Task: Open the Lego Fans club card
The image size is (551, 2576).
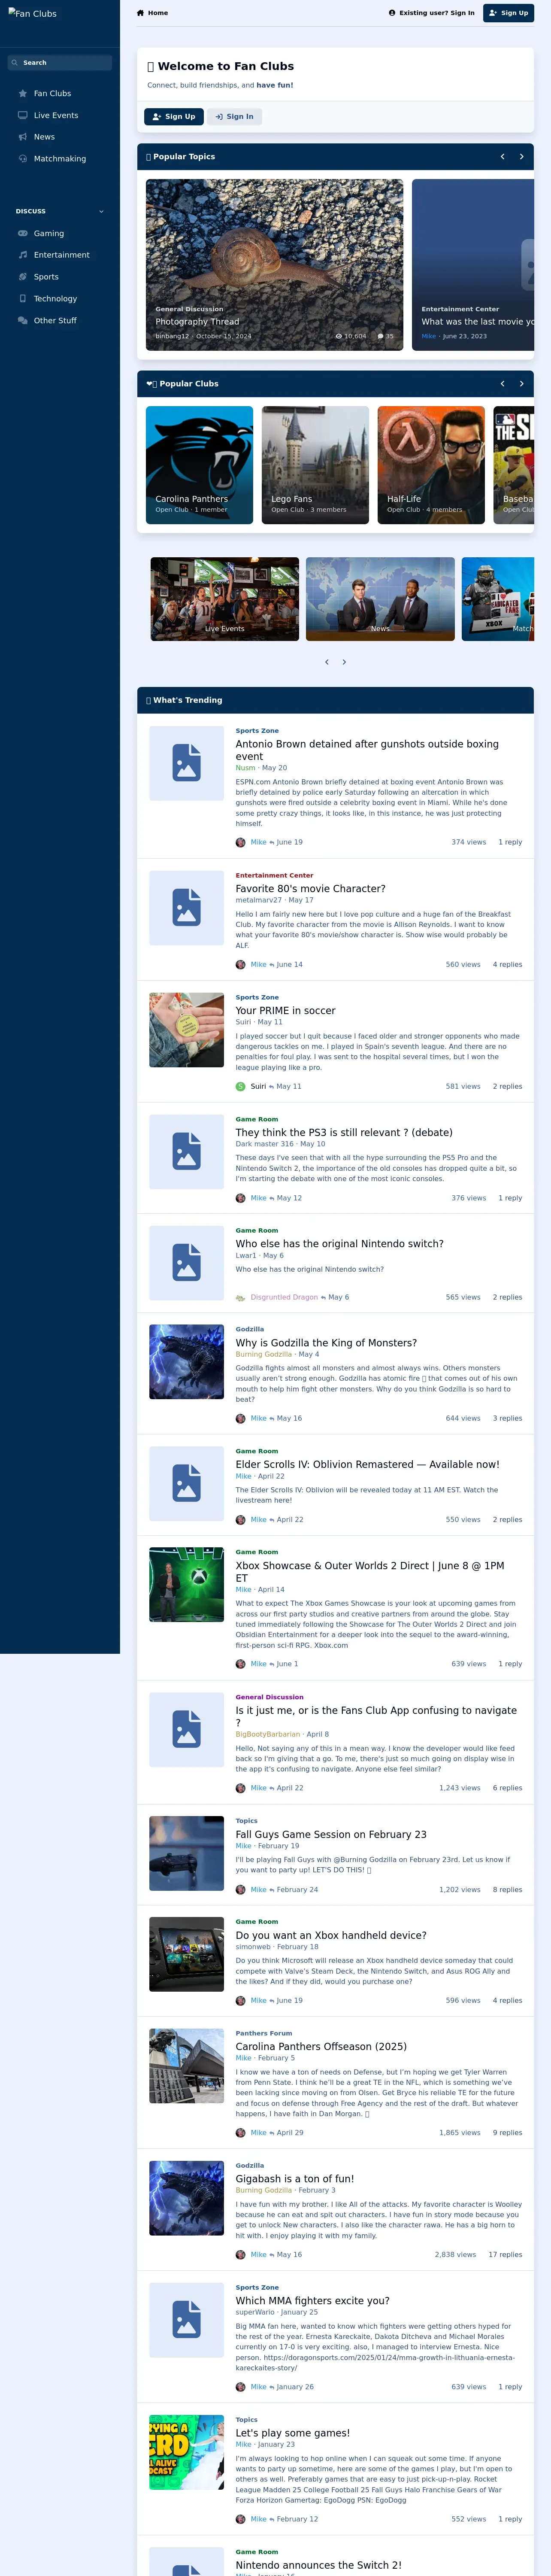Action: point(315,465)
